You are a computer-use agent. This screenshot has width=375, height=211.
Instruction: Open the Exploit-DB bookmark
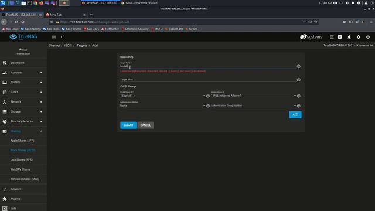pos(174,29)
